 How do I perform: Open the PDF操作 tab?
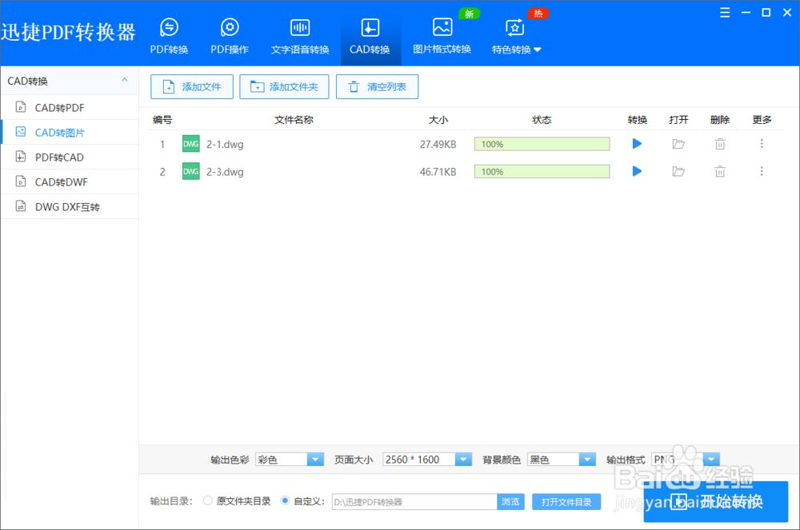[230, 36]
